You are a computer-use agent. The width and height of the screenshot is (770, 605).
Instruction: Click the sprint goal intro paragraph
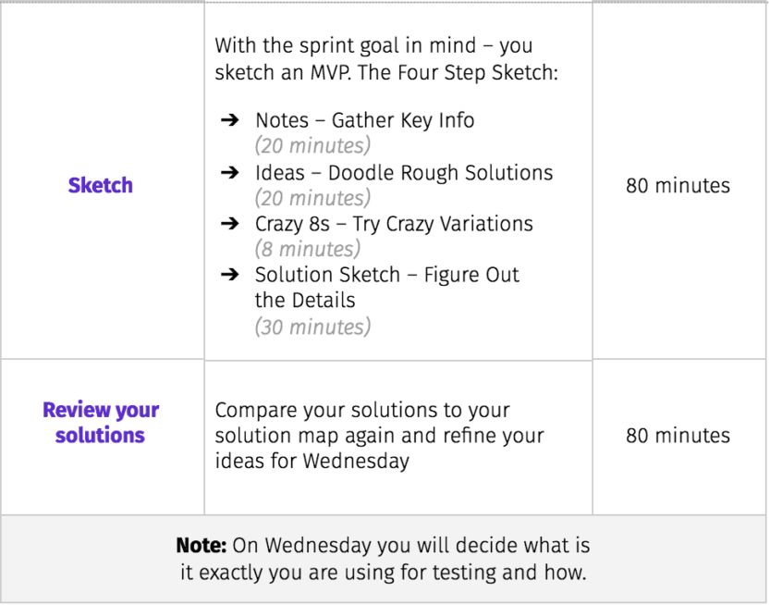(x=386, y=58)
